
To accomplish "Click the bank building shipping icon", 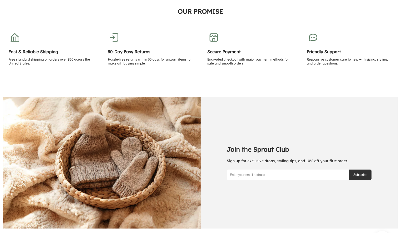I will click(15, 37).
